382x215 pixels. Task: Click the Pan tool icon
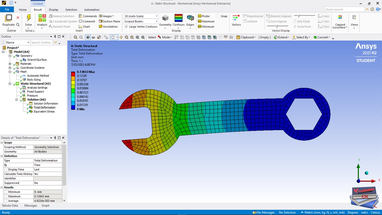pos(121,37)
